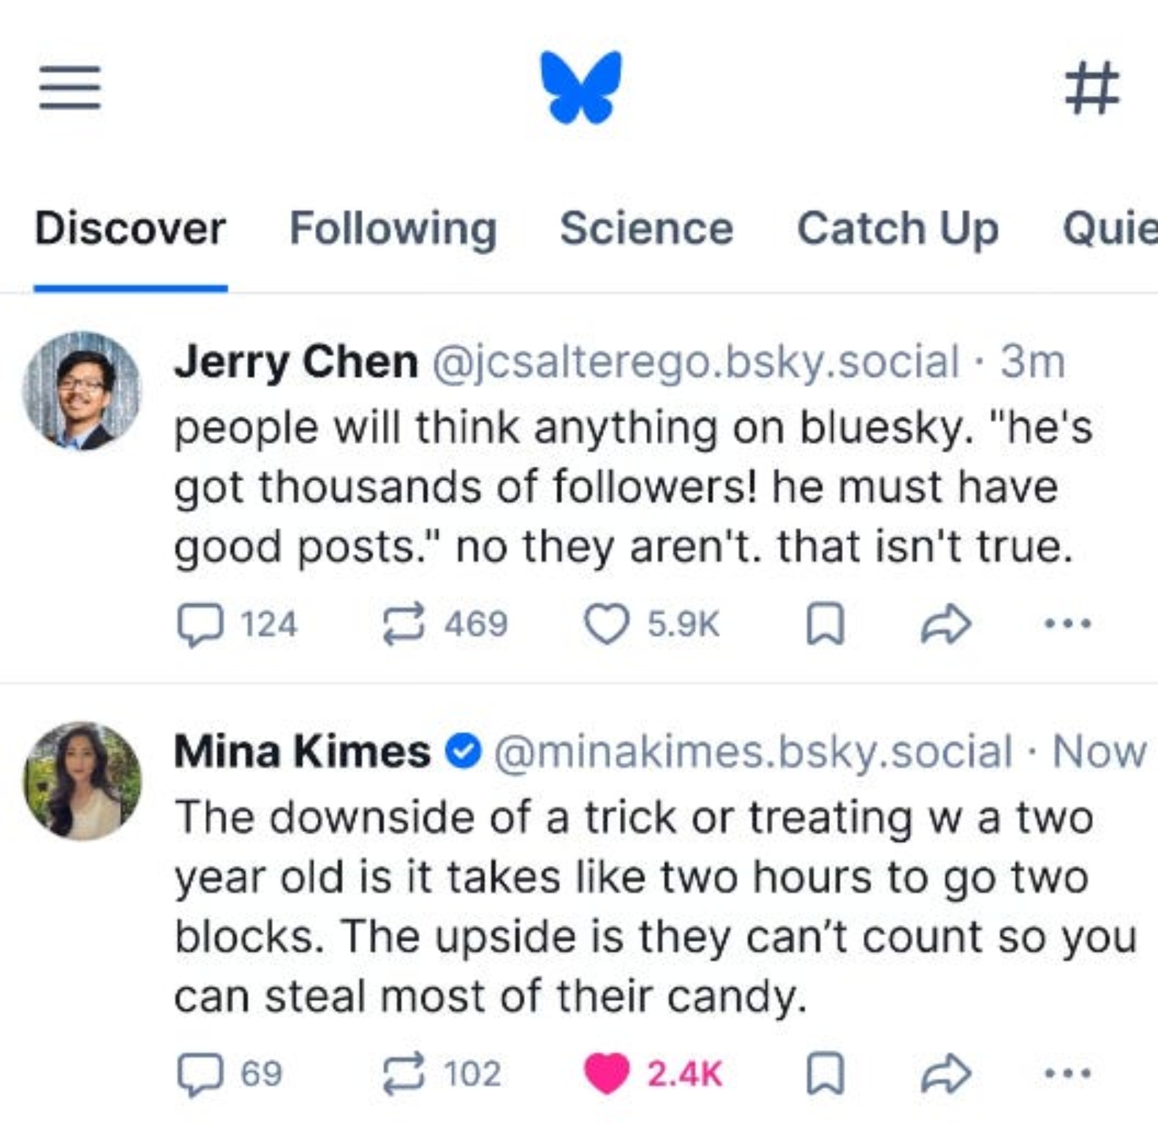Repost Jerry Chen's post
Image resolution: width=1158 pixels, height=1127 pixels.
[404, 624]
